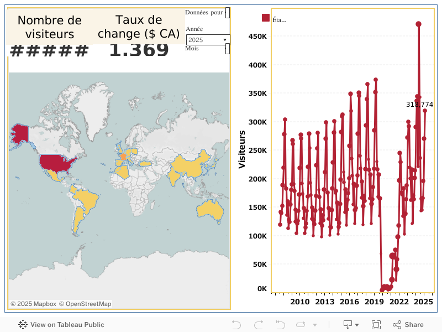
Task: Open the Mois filter control
Action: (x=227, y=49)
